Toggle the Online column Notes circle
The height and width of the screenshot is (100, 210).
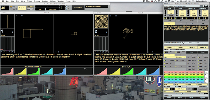pyautogui.click(x=165, y=11)
